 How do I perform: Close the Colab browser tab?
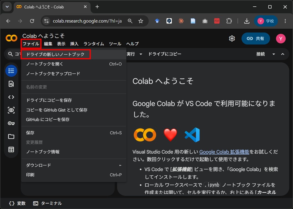tap(85, 7)
